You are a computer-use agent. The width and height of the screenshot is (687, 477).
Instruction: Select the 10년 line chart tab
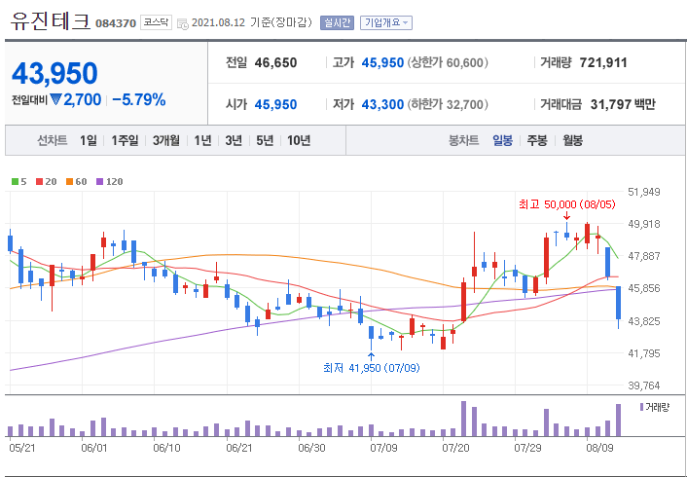coord(299,141)
